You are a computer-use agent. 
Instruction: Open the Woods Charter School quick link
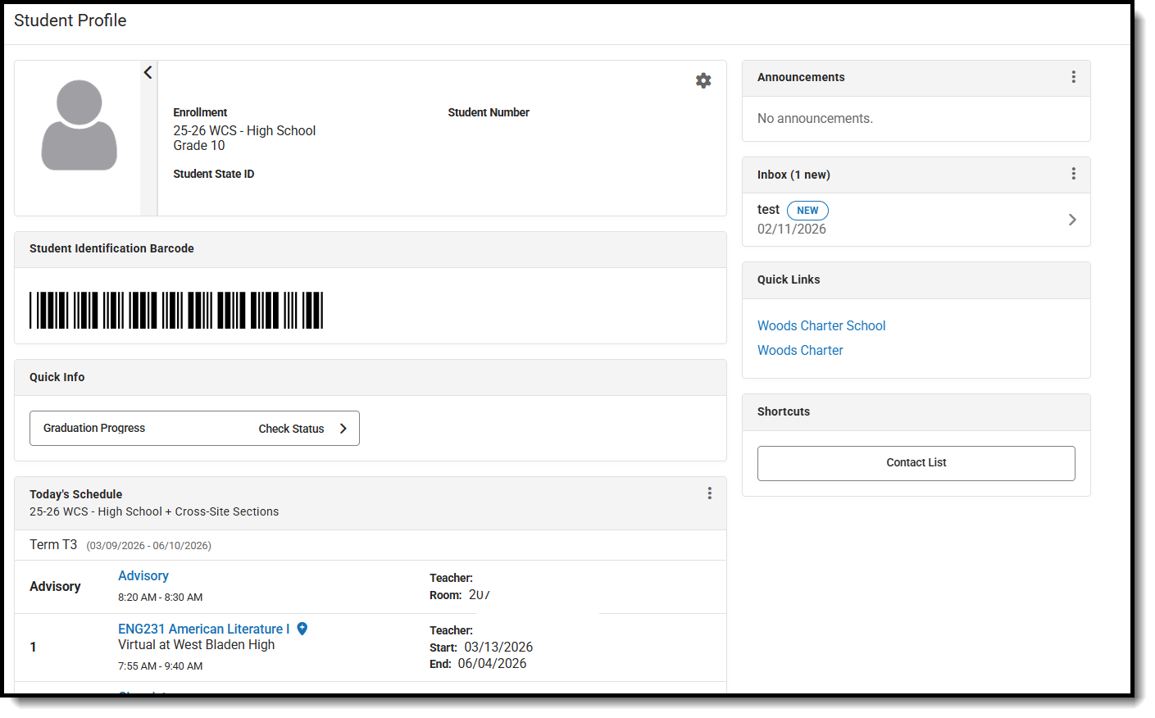click(821, 325)
